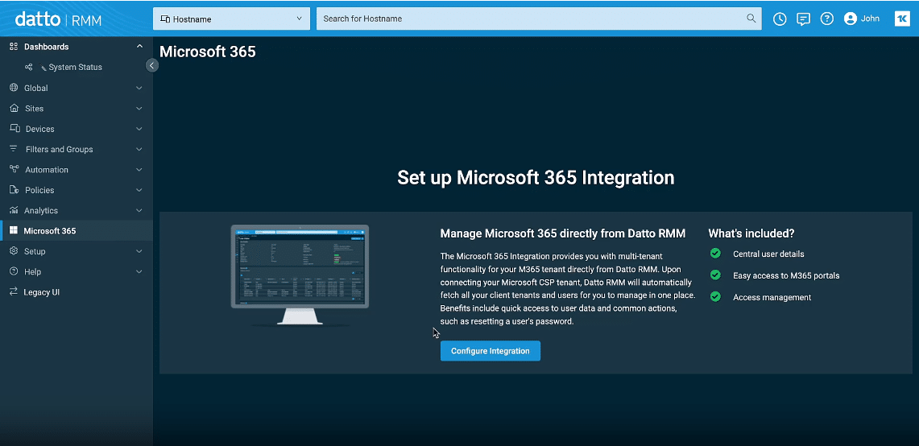Click the Easy access to M365 portals text
The width and height of the screenshot is (919, 446).
(x=787, y=275)
